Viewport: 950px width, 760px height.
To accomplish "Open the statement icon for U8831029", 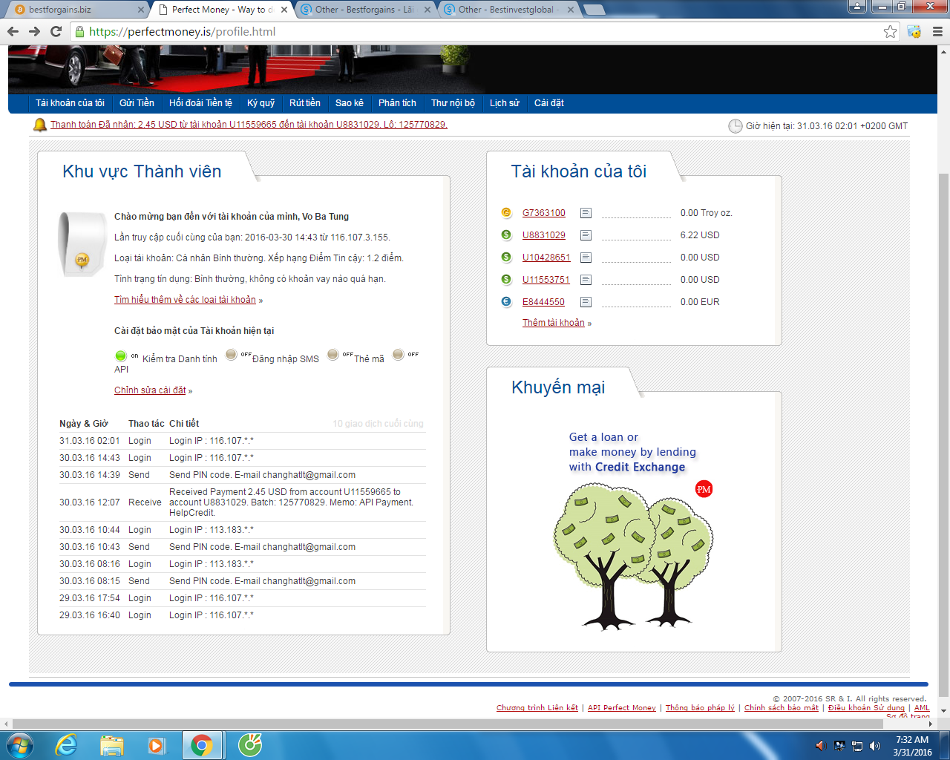I will [586, 235].
